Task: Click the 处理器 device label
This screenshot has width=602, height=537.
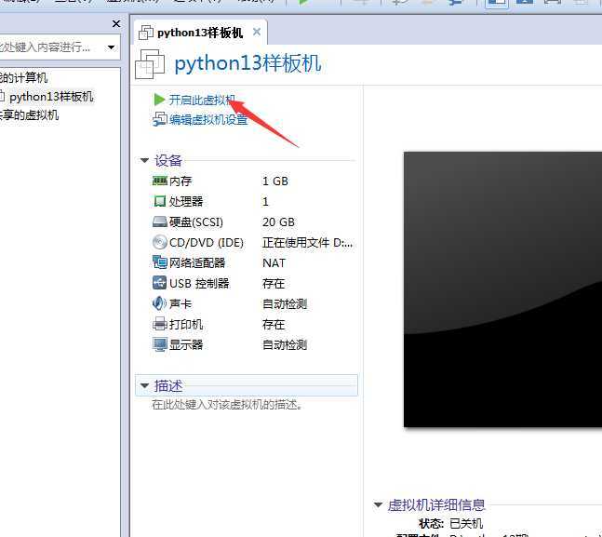Action: (186, 201)
